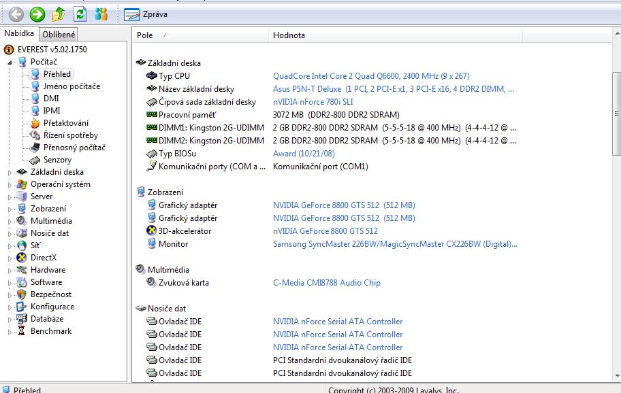This screenshot has height=393, width=621.
Task: Select the Přetaktování flame icon
Action: [x=35, y=123]
